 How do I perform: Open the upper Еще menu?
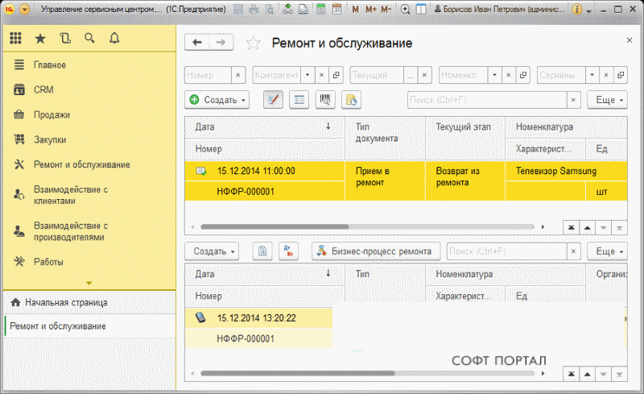pos(608,100)
